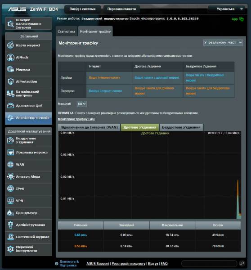The image size is (251, 270).
Task: Click the Брандмауер firewall flame icon
Action: tap(10, 213)
